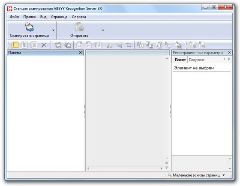Open the Маленькие эскизы страниц dropdown

point(224,175)
